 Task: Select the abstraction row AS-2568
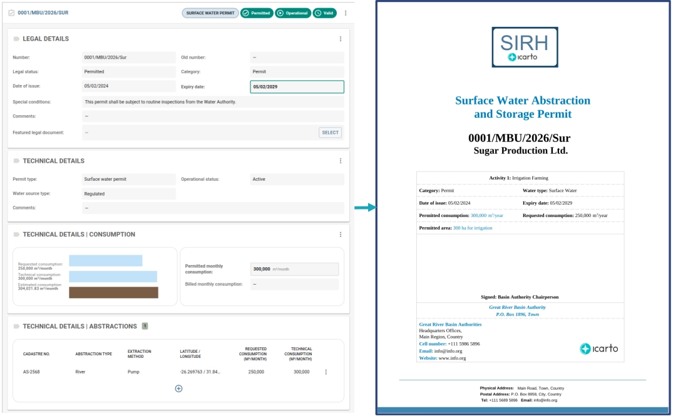178,372
